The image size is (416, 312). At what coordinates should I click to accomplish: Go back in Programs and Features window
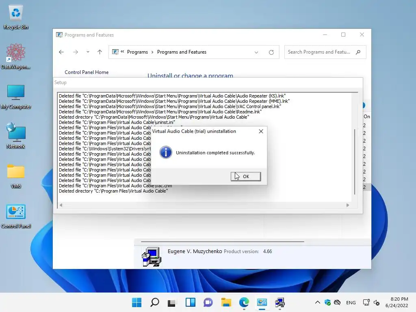61,52
